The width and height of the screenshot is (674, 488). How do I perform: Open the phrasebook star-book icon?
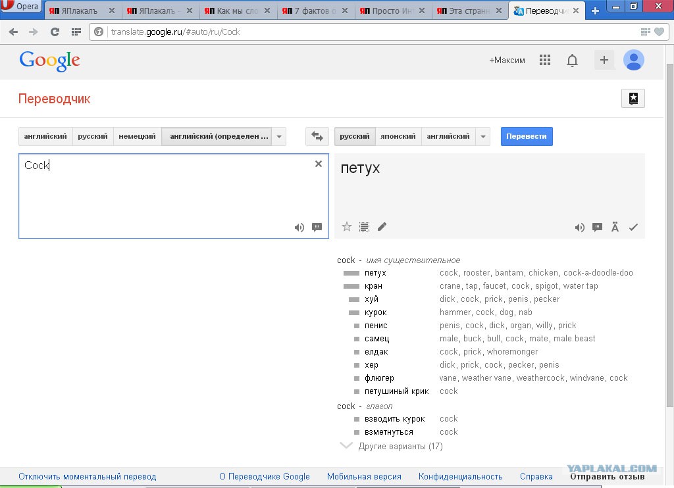633,99
